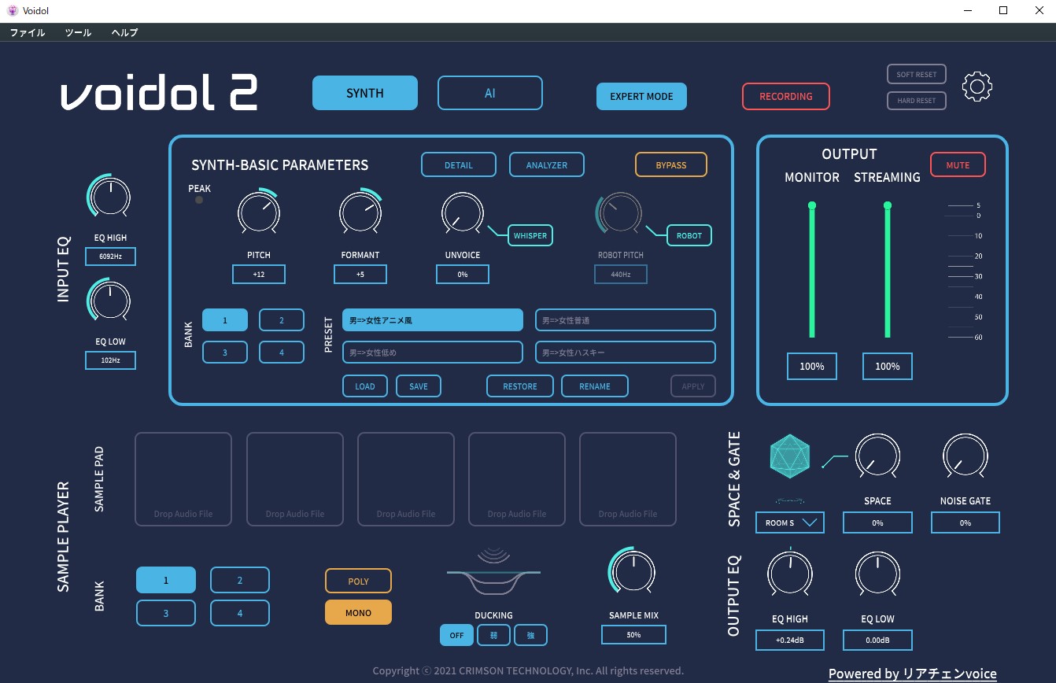This screenshot has width=1056, height=683.
Task: Click SAVE preset button
Action: pos(419,386)
